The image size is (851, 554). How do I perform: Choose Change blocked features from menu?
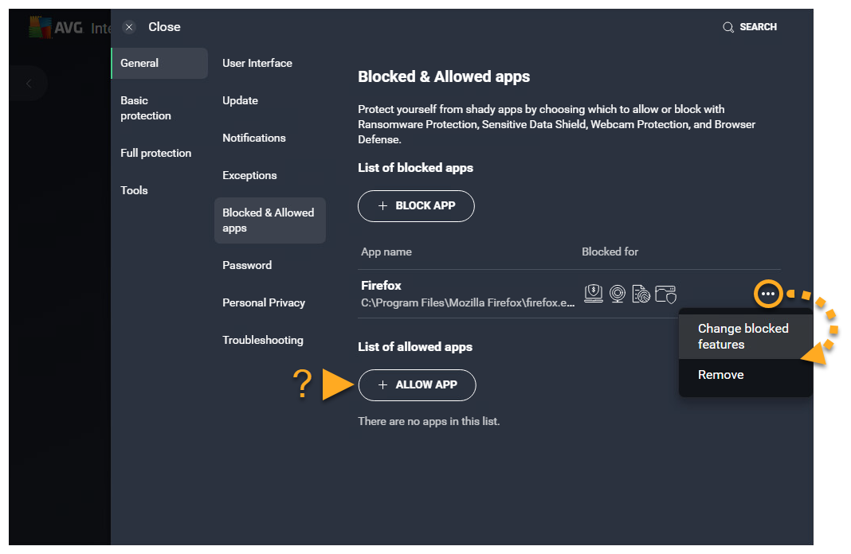(x=743, y=336)
